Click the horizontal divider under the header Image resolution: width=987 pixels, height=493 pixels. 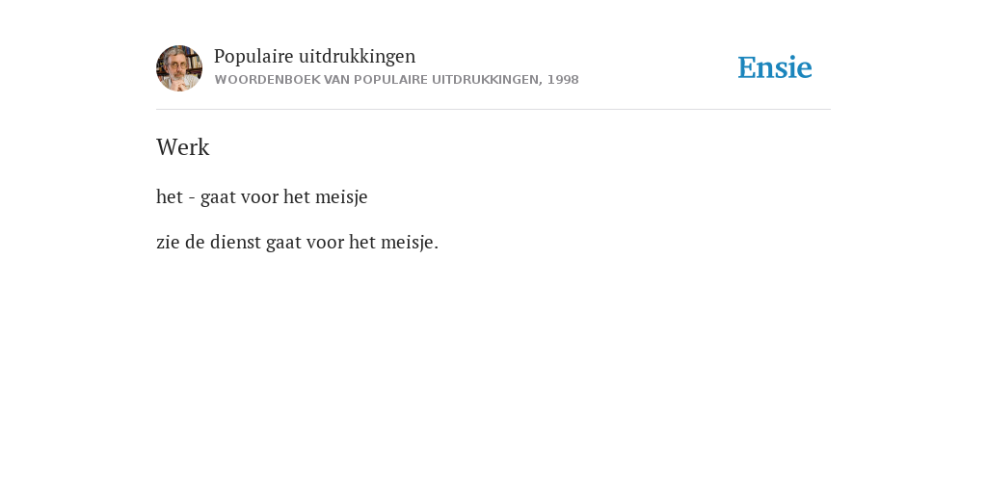pos(493,110)
